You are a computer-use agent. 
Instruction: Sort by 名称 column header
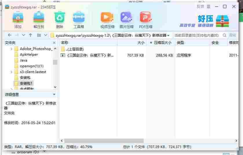[88, 43]
